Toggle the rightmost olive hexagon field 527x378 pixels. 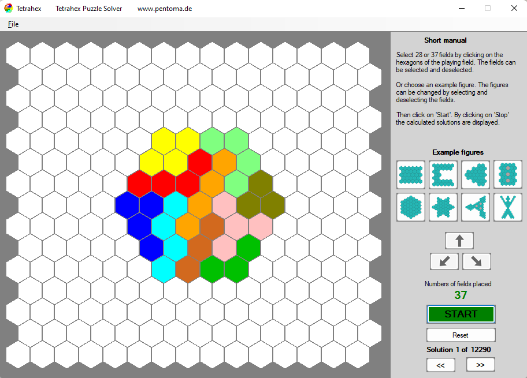click(273, 205)
